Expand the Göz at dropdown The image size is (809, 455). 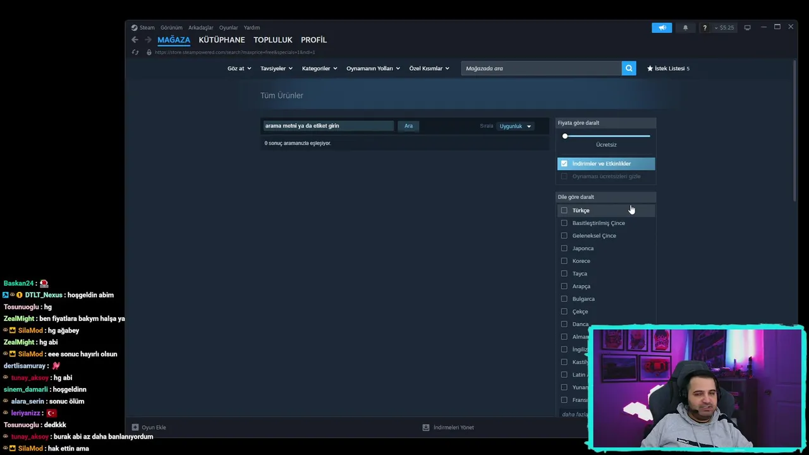tap(240, 68)
